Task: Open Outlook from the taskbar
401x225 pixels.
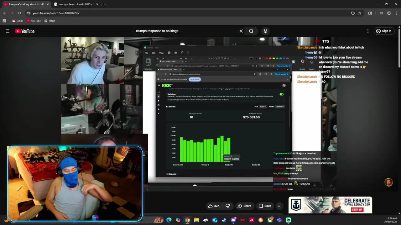Action: (x=215, y=220)
